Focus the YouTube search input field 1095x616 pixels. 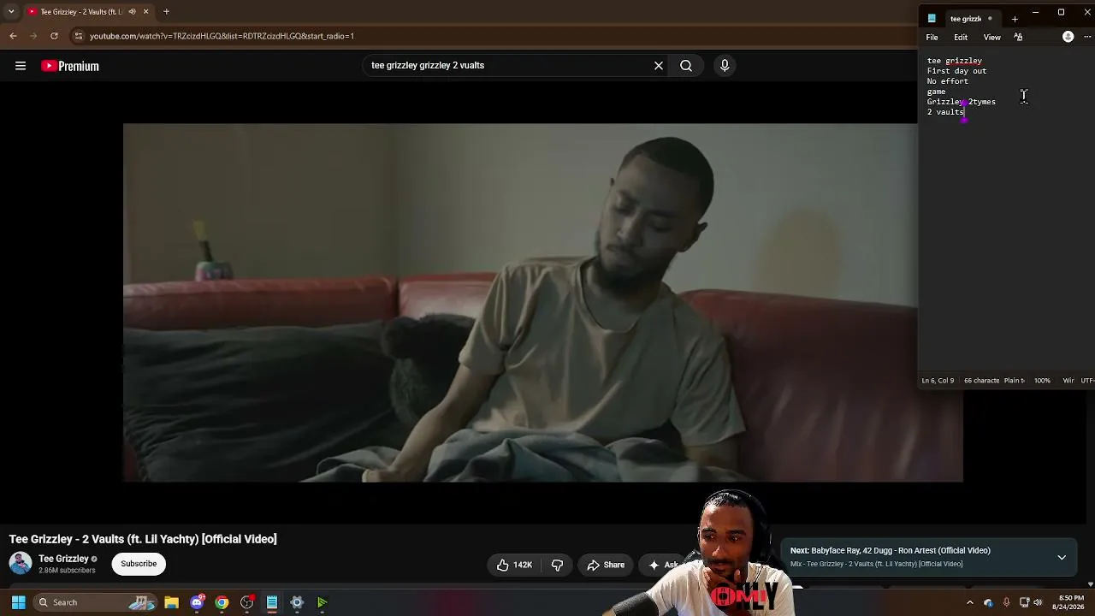click(509, 65)
